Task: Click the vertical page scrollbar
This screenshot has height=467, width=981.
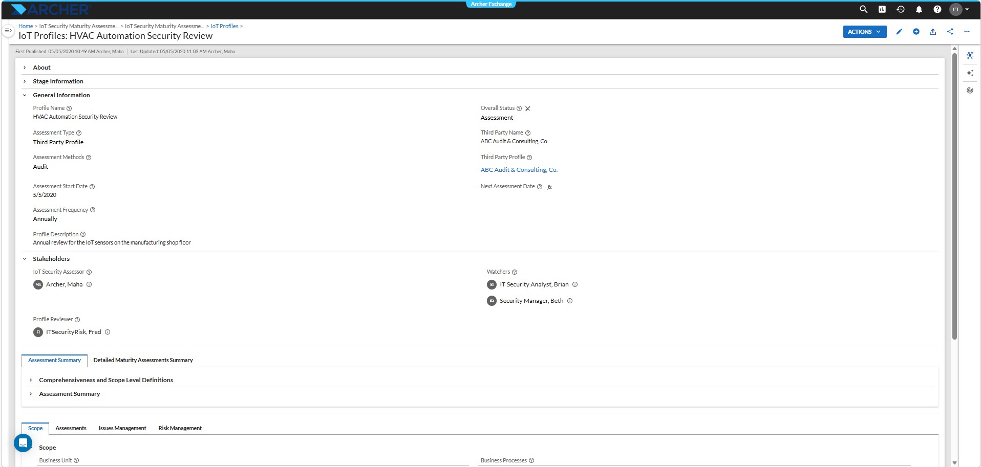Action: 954,194
